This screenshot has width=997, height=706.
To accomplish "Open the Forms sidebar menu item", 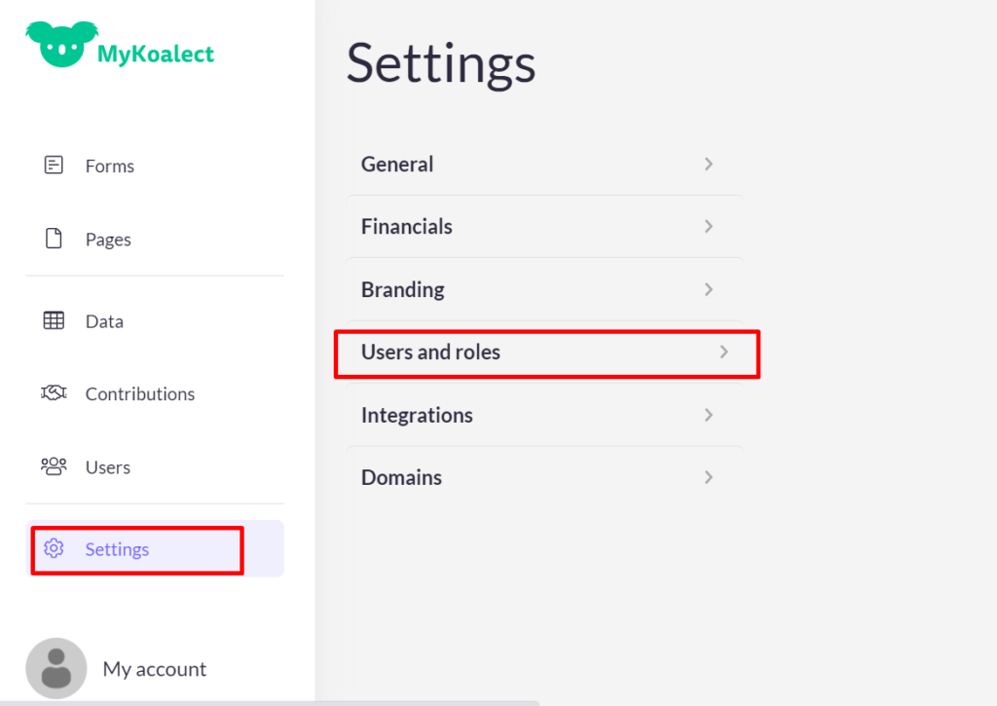I will coord(110,166).
